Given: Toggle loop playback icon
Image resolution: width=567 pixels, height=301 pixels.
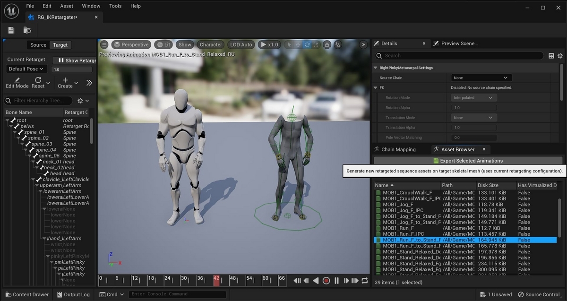Looking at the screenshot, I should (364, 281).
